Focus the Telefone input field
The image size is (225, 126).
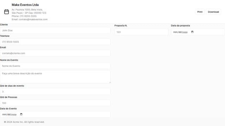[55, 42]
